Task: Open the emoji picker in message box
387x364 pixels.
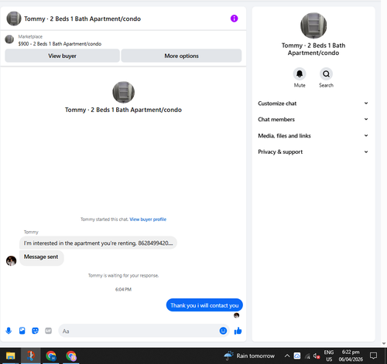Action: click(x=223, y=331)
